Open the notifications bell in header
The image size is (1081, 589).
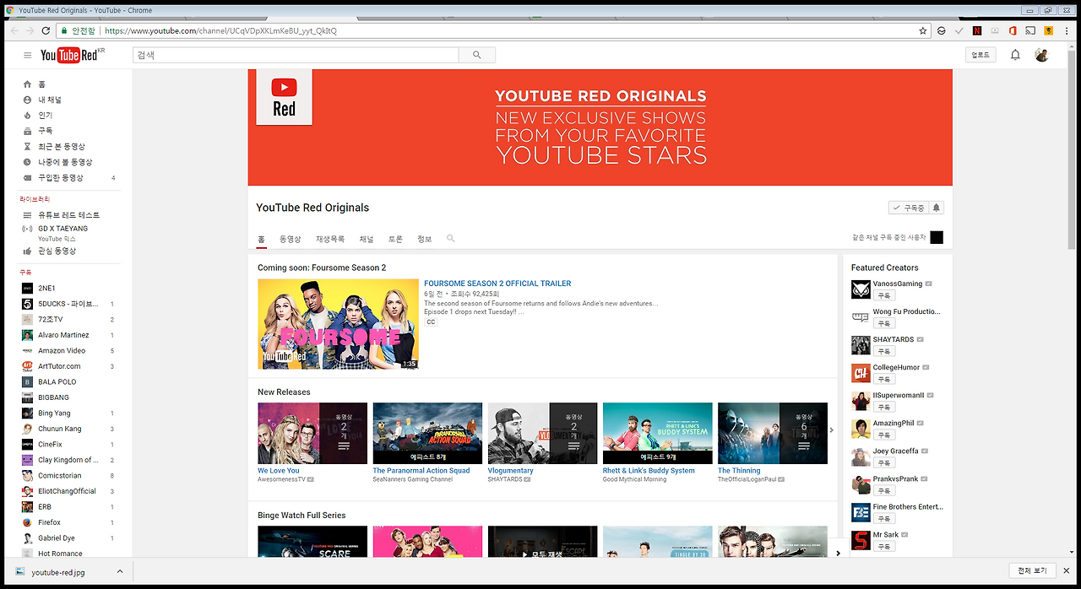pyautogui.click(x=1016, y=55)
